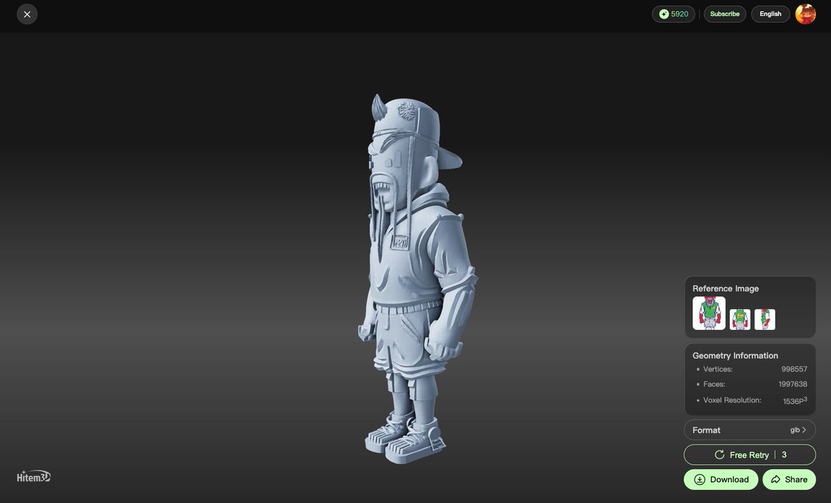Click the Free Retry button

coord(750,455)
